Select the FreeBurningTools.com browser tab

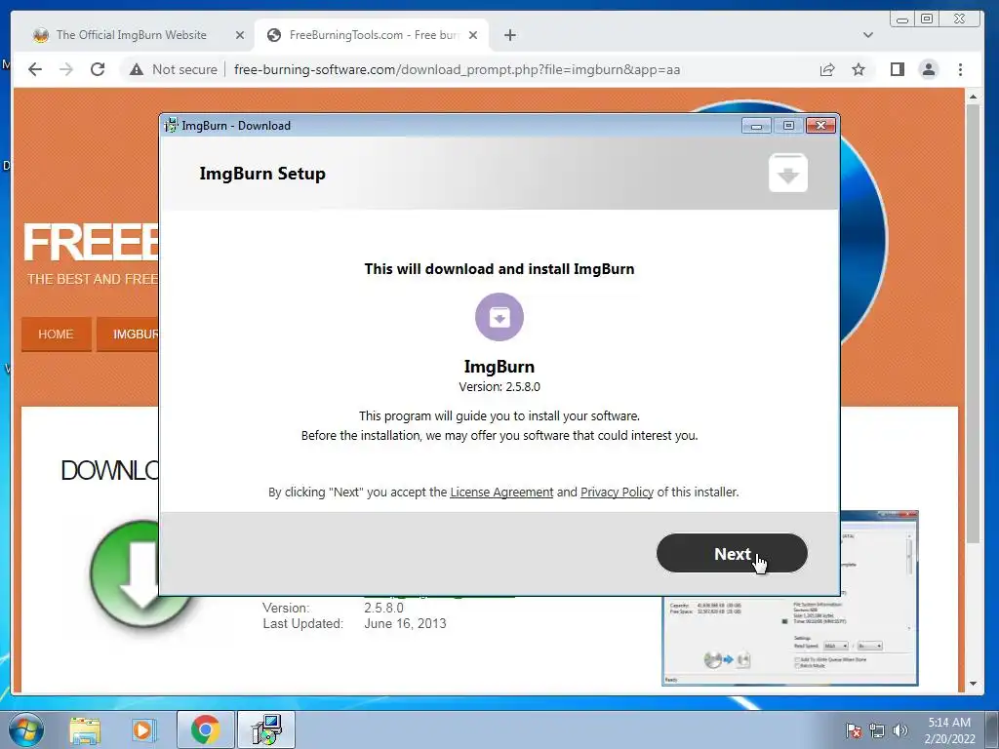pyautogui.click(x=373, y=35)
